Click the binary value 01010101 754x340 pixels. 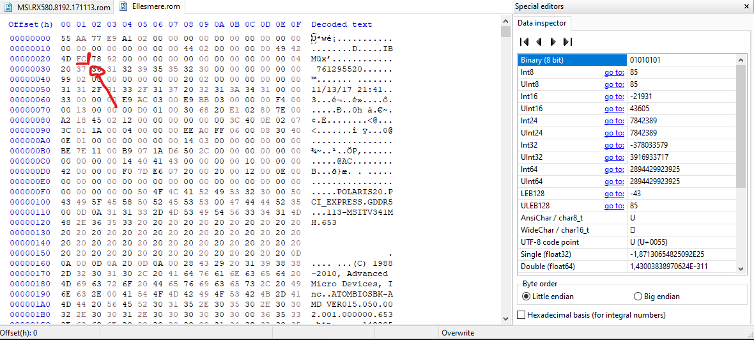pos(646,60)
